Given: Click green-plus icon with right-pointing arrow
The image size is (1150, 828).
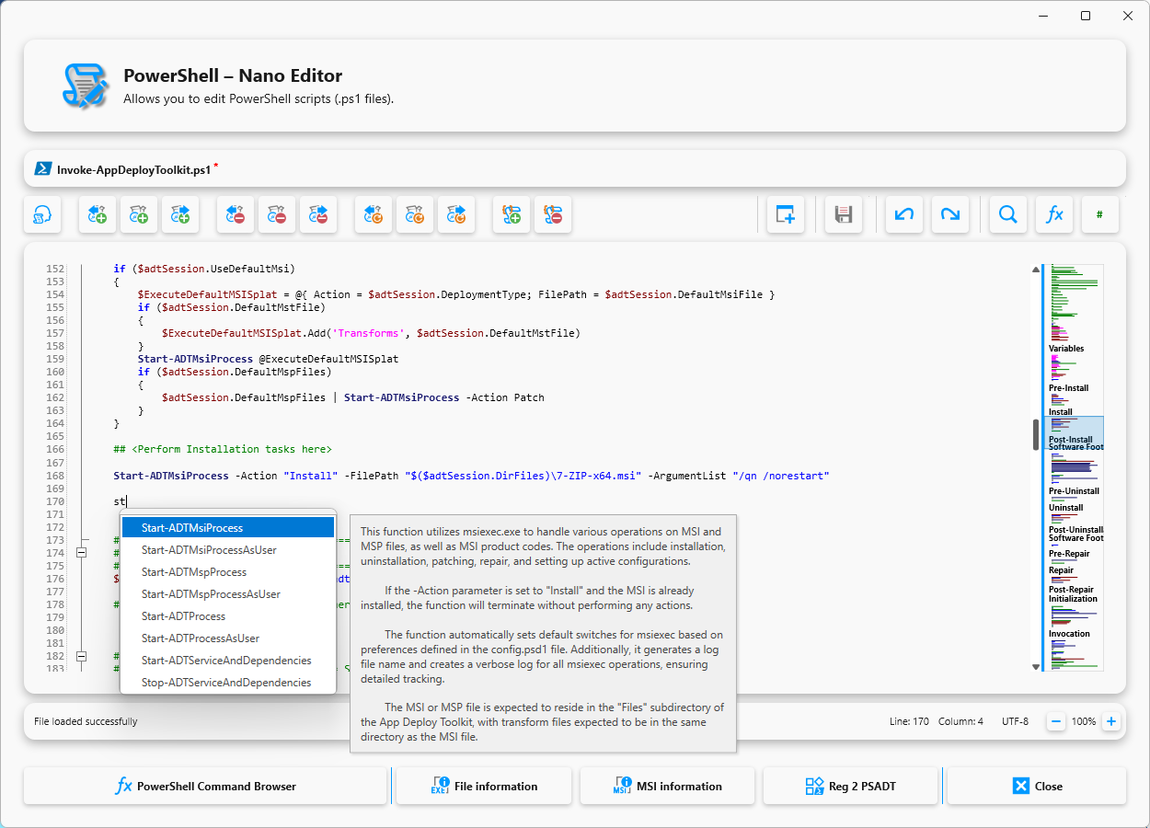Looking at the screenshot, I should [180, 214].
